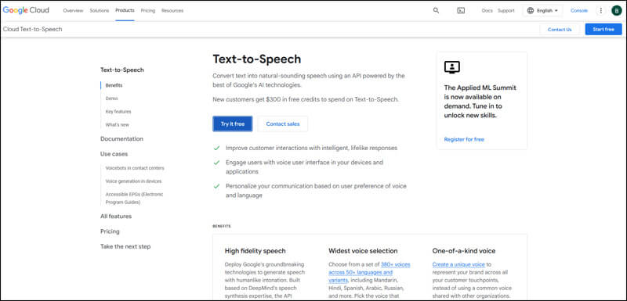Follow the Register for free link
The width and height of the screenshot is (627, 301).
tap(464, 139)
